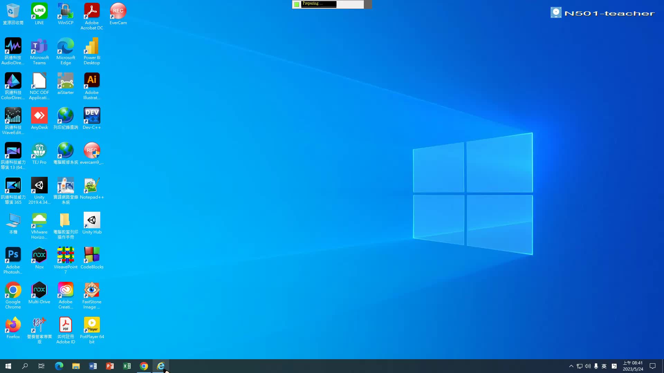This screenshot has width=664, height=373.
Task: Select Google Chrome desktop shortcut
Action: pos(13,296)
